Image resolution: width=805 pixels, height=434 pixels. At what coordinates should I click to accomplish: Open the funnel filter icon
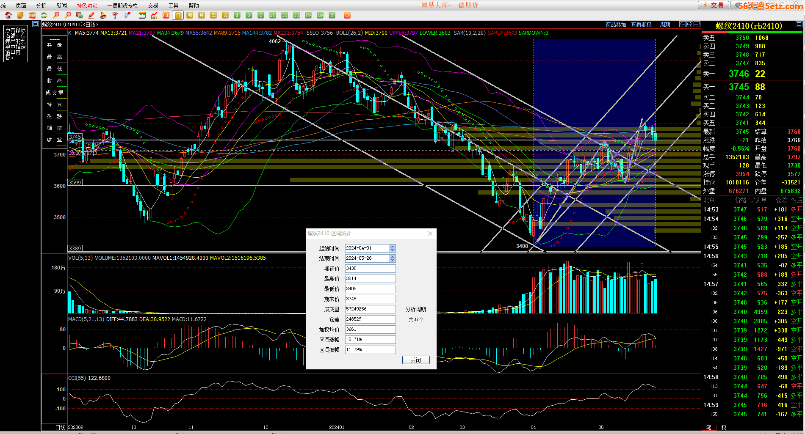click(115, 15)
